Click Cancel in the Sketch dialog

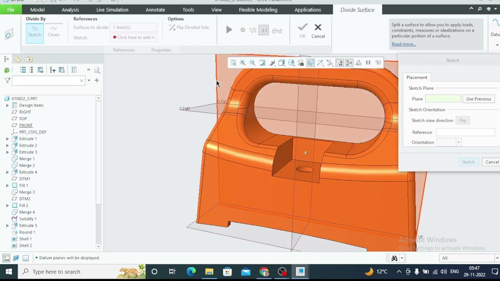(492, 162)
